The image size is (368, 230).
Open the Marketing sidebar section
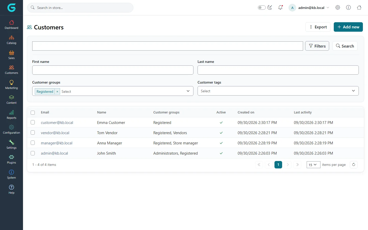(x=11, y=85)
